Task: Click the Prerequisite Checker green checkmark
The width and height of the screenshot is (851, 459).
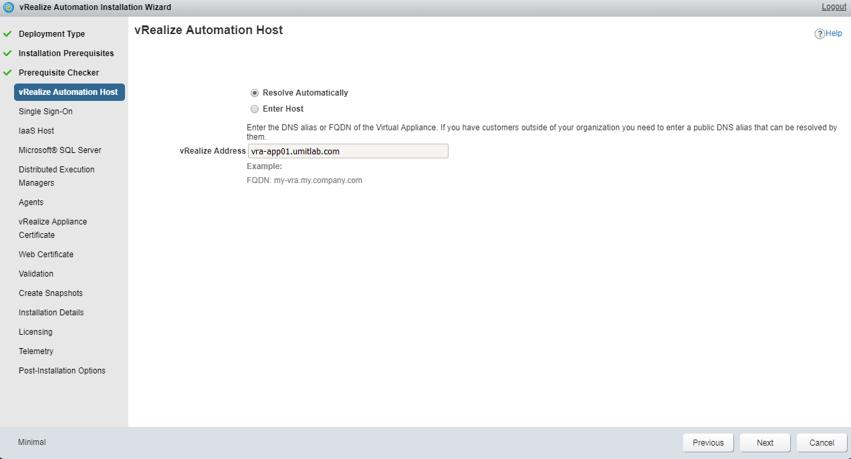Action: [x=8, y=73]
